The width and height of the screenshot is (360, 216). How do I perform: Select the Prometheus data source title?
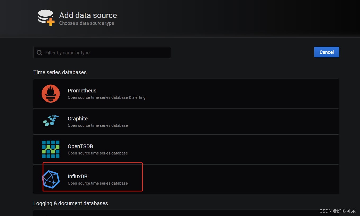point(82,91)
